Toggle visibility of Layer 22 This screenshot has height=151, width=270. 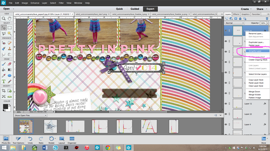click(226, 114)
